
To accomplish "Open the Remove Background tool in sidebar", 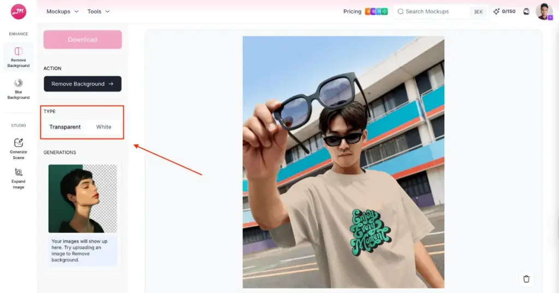I will pos(19,57).
